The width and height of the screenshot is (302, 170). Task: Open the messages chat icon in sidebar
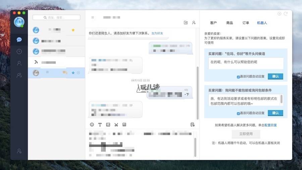pos(19,40)
